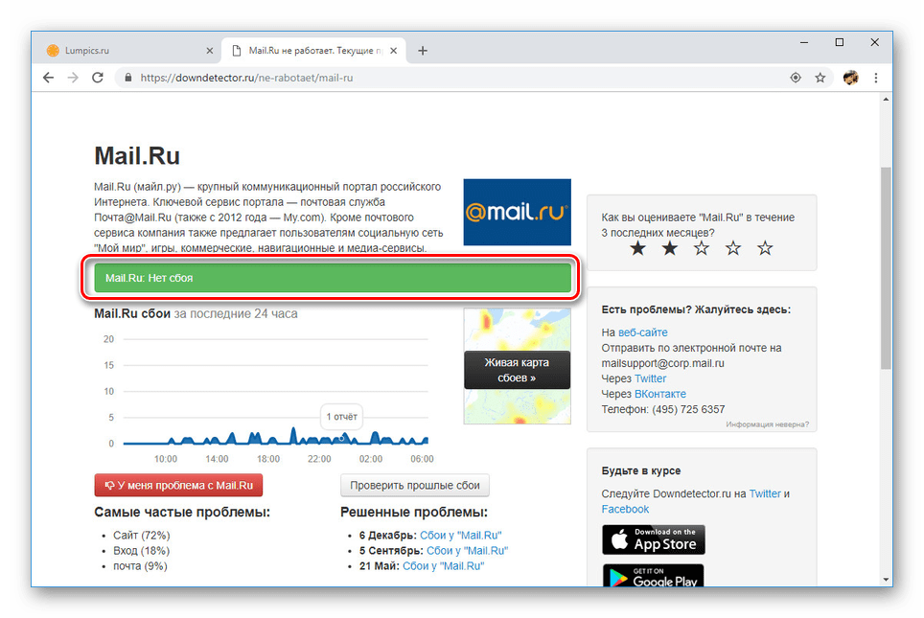The height and width of the screenshot is (618, 924).
Task: Open Twitter link under Есть проблемы
Action: pos(651,378)
